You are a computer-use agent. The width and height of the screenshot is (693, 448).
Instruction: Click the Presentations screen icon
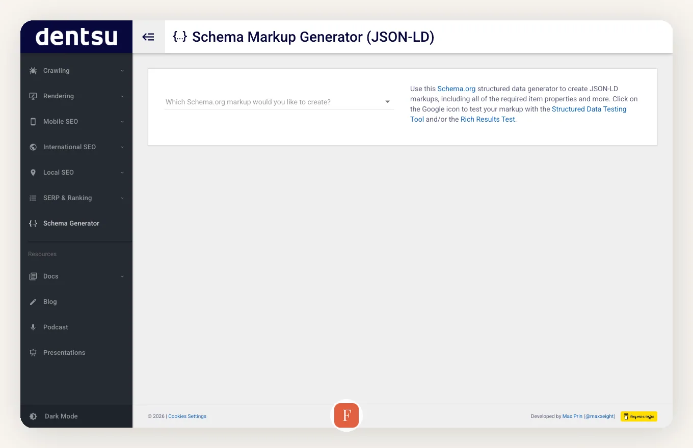(33, 353)
